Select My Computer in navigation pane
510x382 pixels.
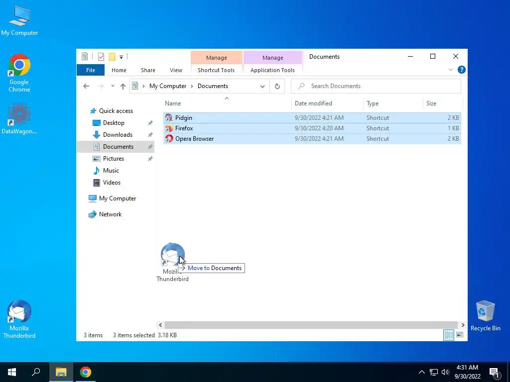click(118, 198)
